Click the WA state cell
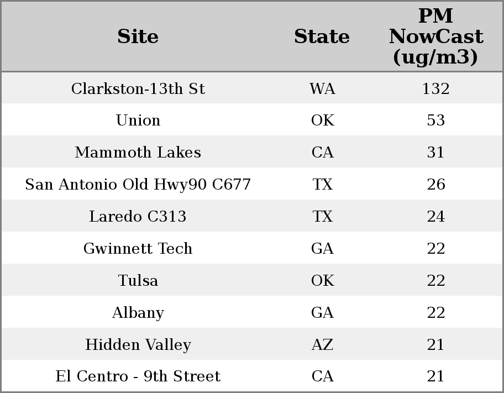 point(322,88)
